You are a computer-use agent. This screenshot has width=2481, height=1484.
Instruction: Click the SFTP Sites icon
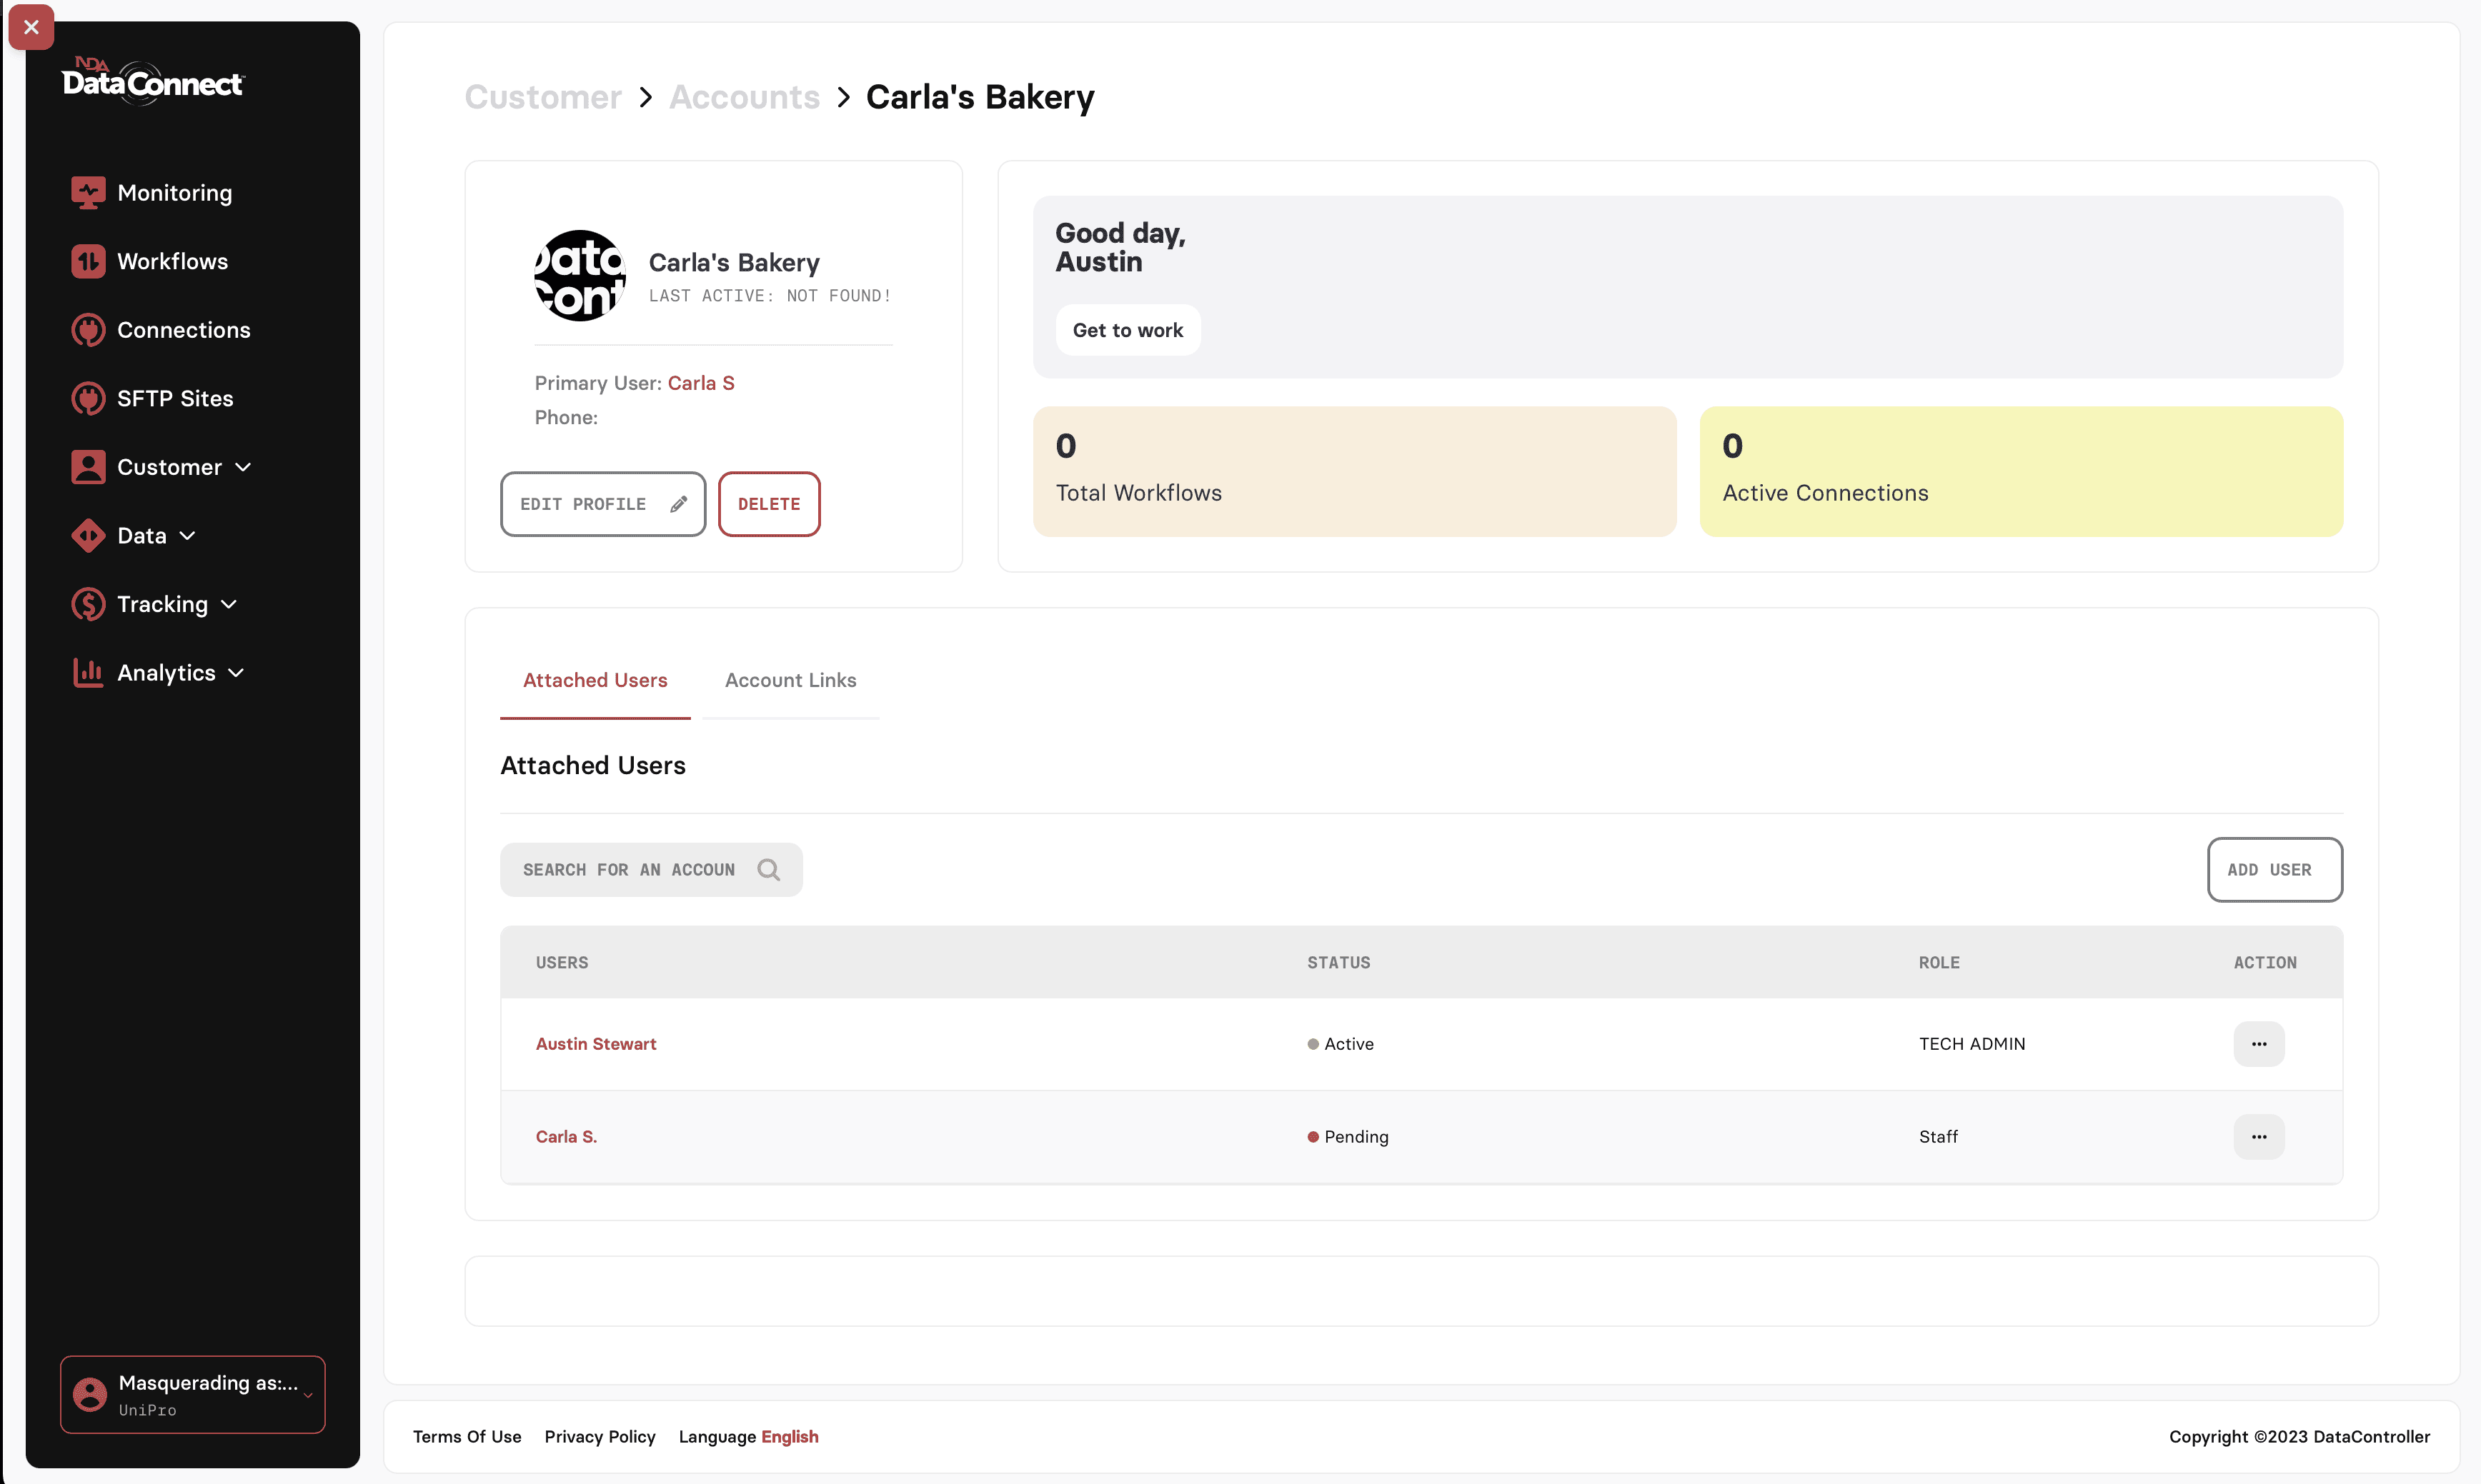(x=88, y=398)
